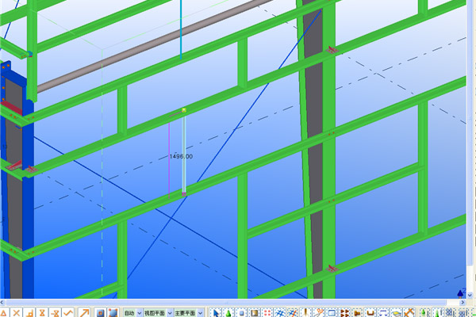476x317 pixels.
Task: Toggle the hourglass-shaped snap icon
Action: [x=41, y=313]
